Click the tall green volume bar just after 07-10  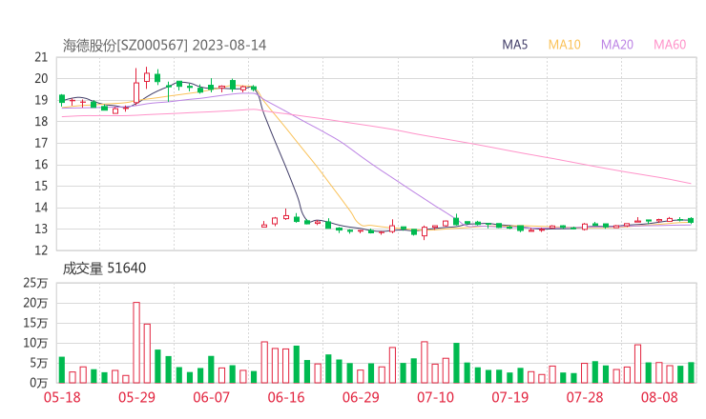[456, 363]
